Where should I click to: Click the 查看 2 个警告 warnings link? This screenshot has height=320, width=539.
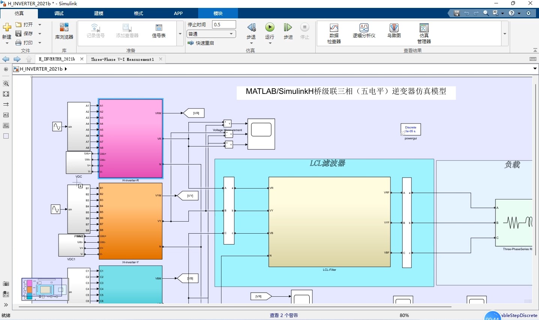284,315
